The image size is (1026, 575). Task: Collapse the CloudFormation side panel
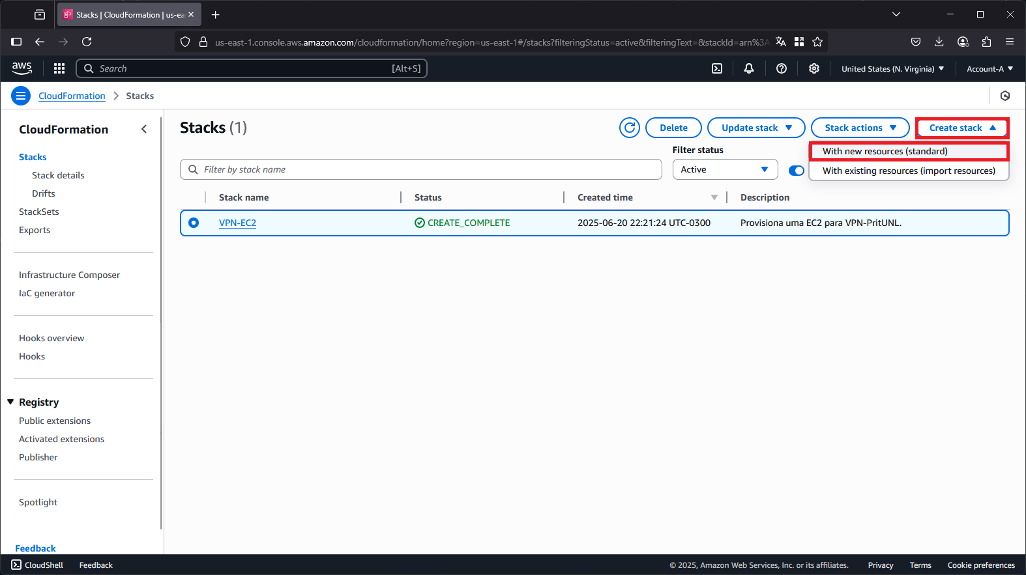[x=144, y=129]
